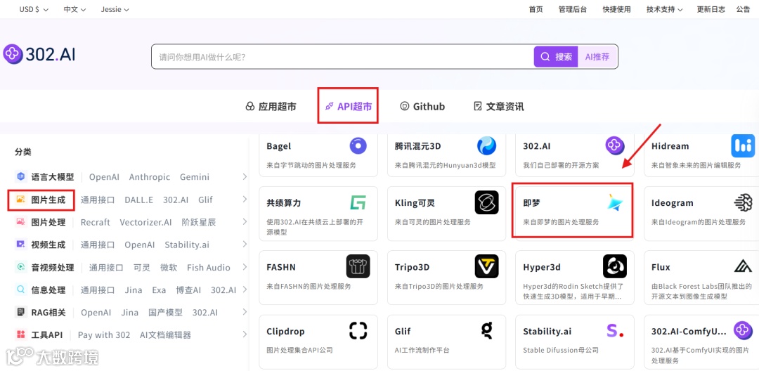The height and width of the screenshot is (371, 759).
Task: Click the Glif g logo icon
Action: [486, 331]
